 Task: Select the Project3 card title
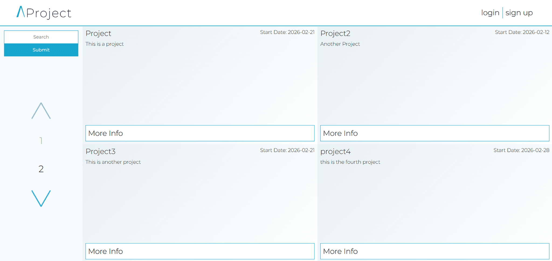[100, 151]
